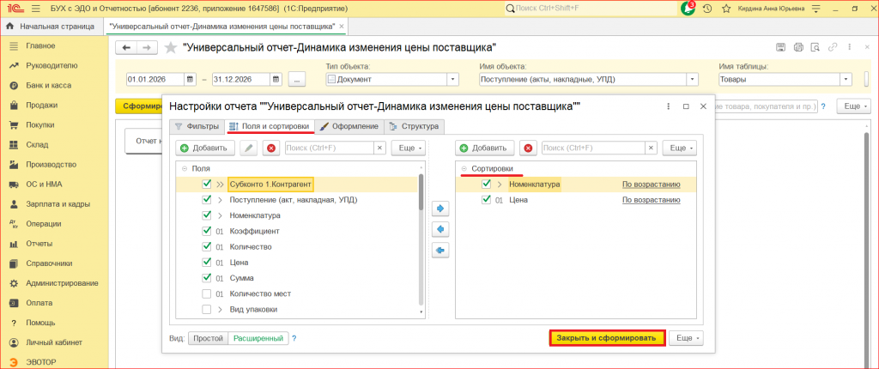Viewport: 879px width, 369px height.
Task: Switch to the Фильтры tab
Action: [197, 127]
